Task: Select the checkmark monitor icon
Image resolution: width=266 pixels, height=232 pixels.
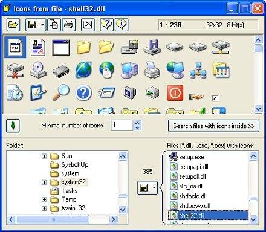Action: [x=38, y=92]
